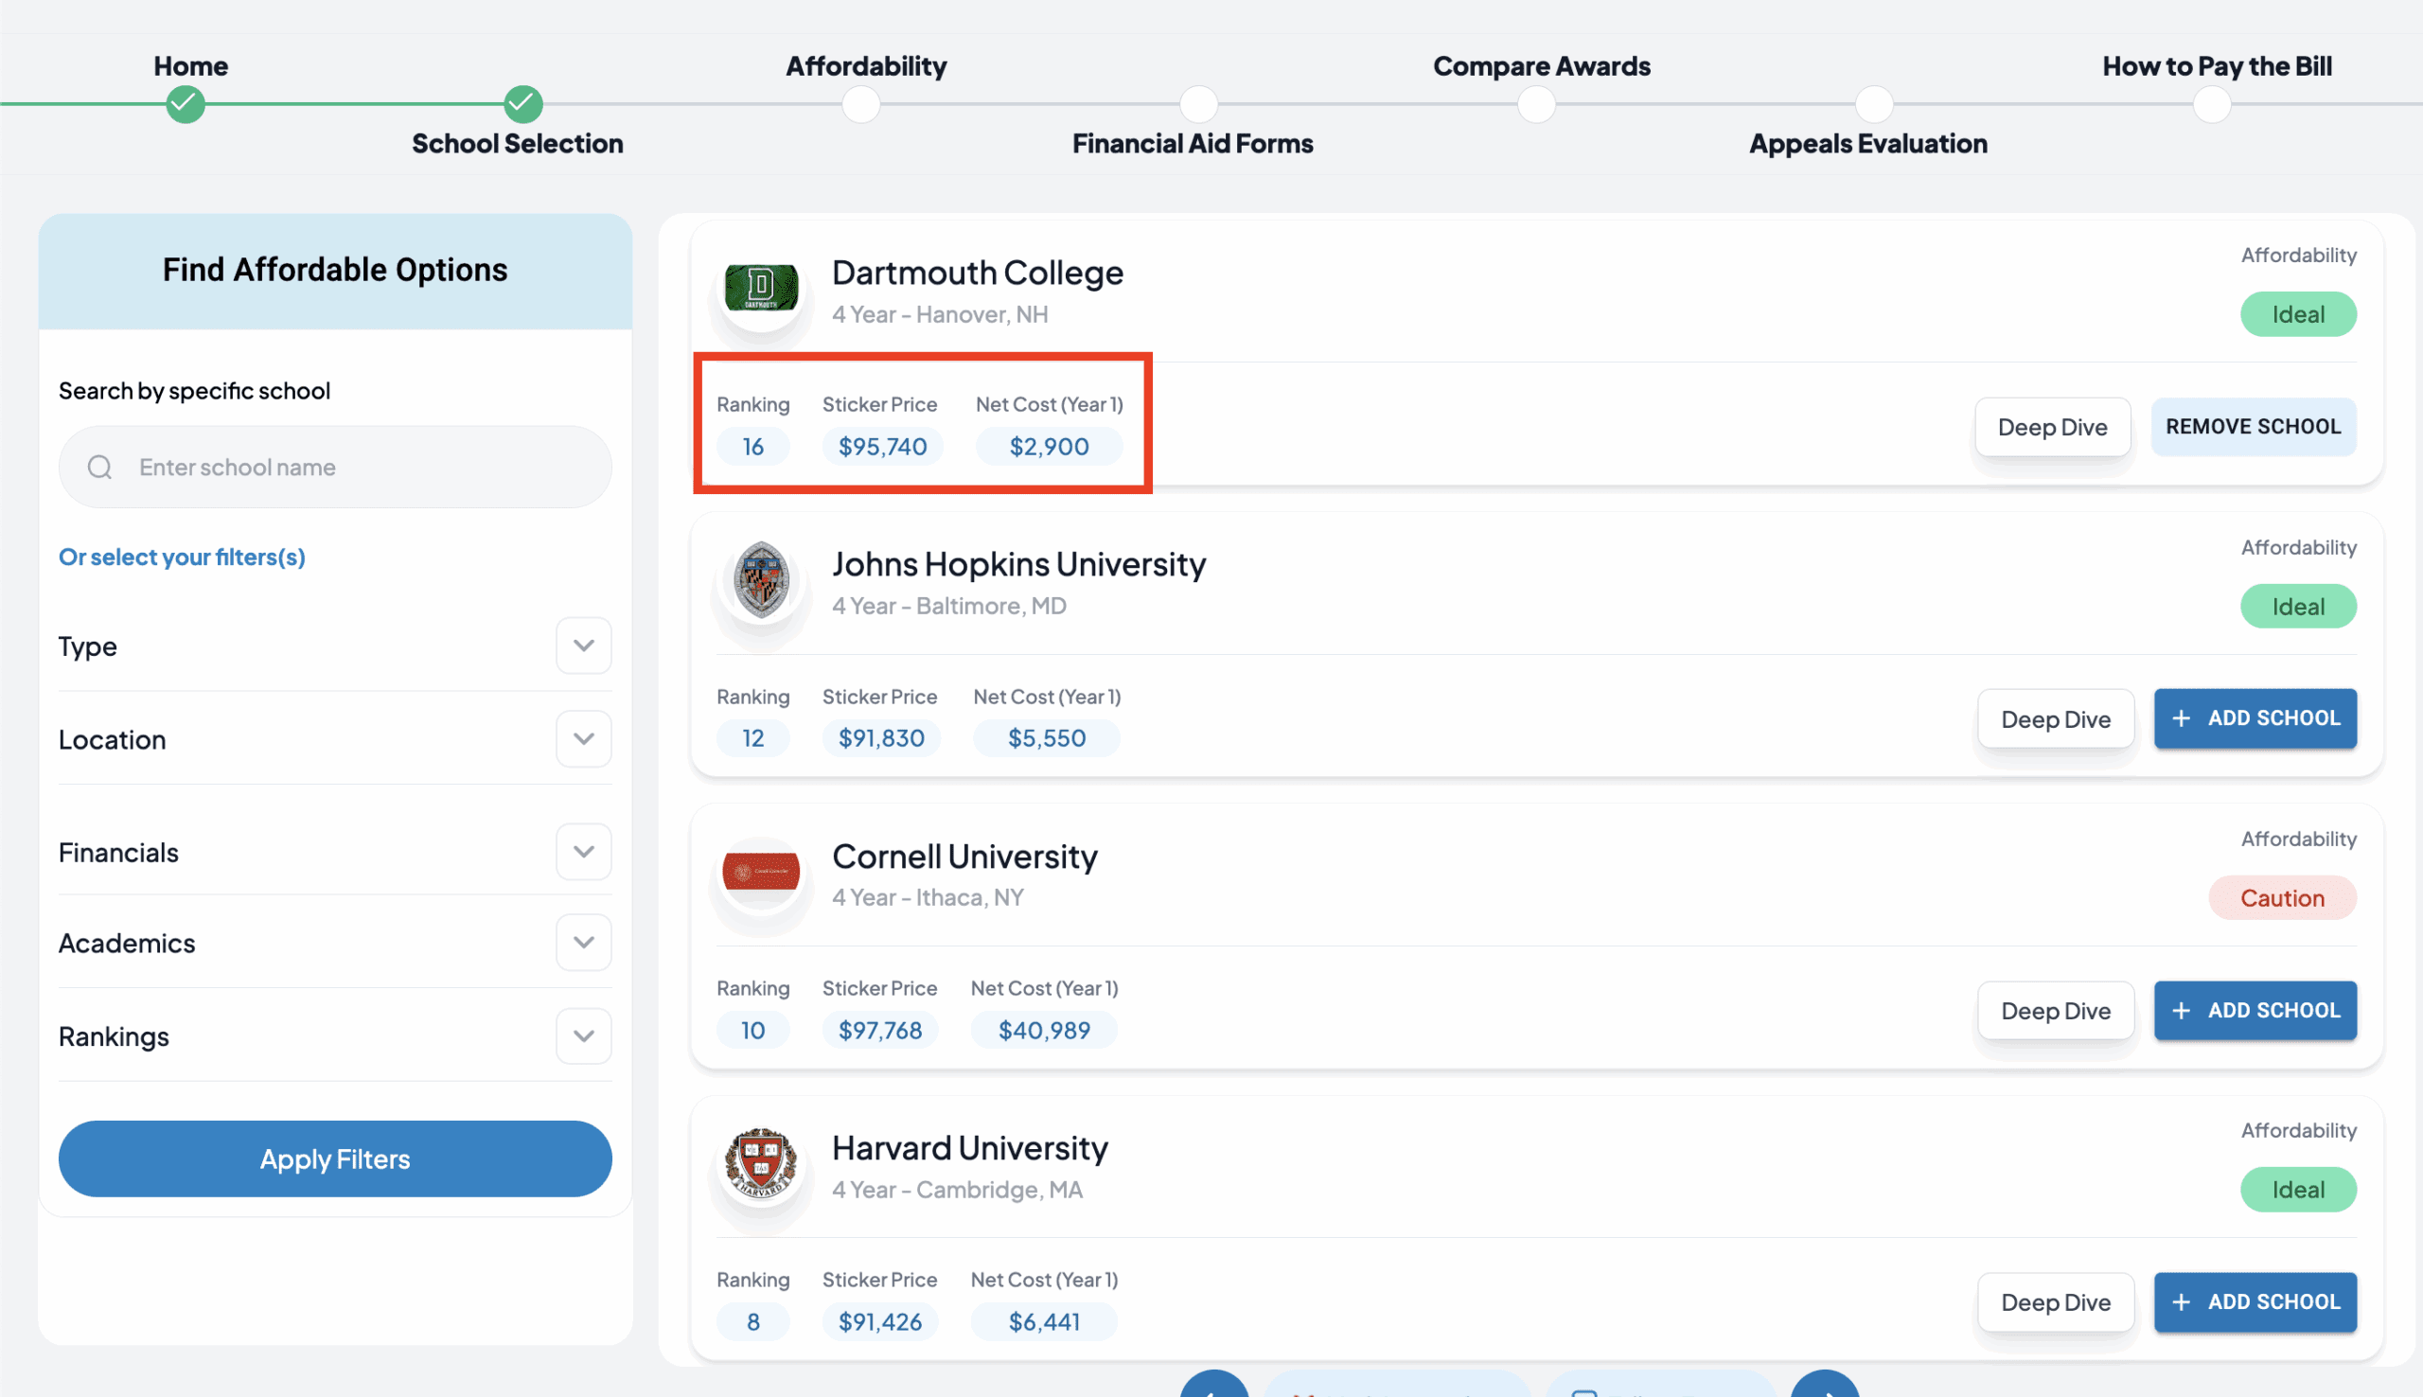2423x1397 pixels.
Task: Click Johns Hopkins' sticker price $91,830
Action: pos(880,738)
